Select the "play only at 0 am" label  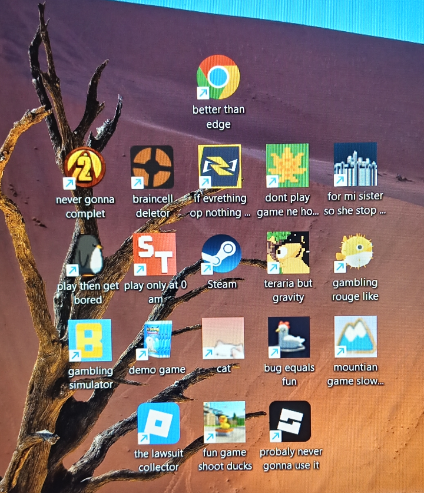155,292
